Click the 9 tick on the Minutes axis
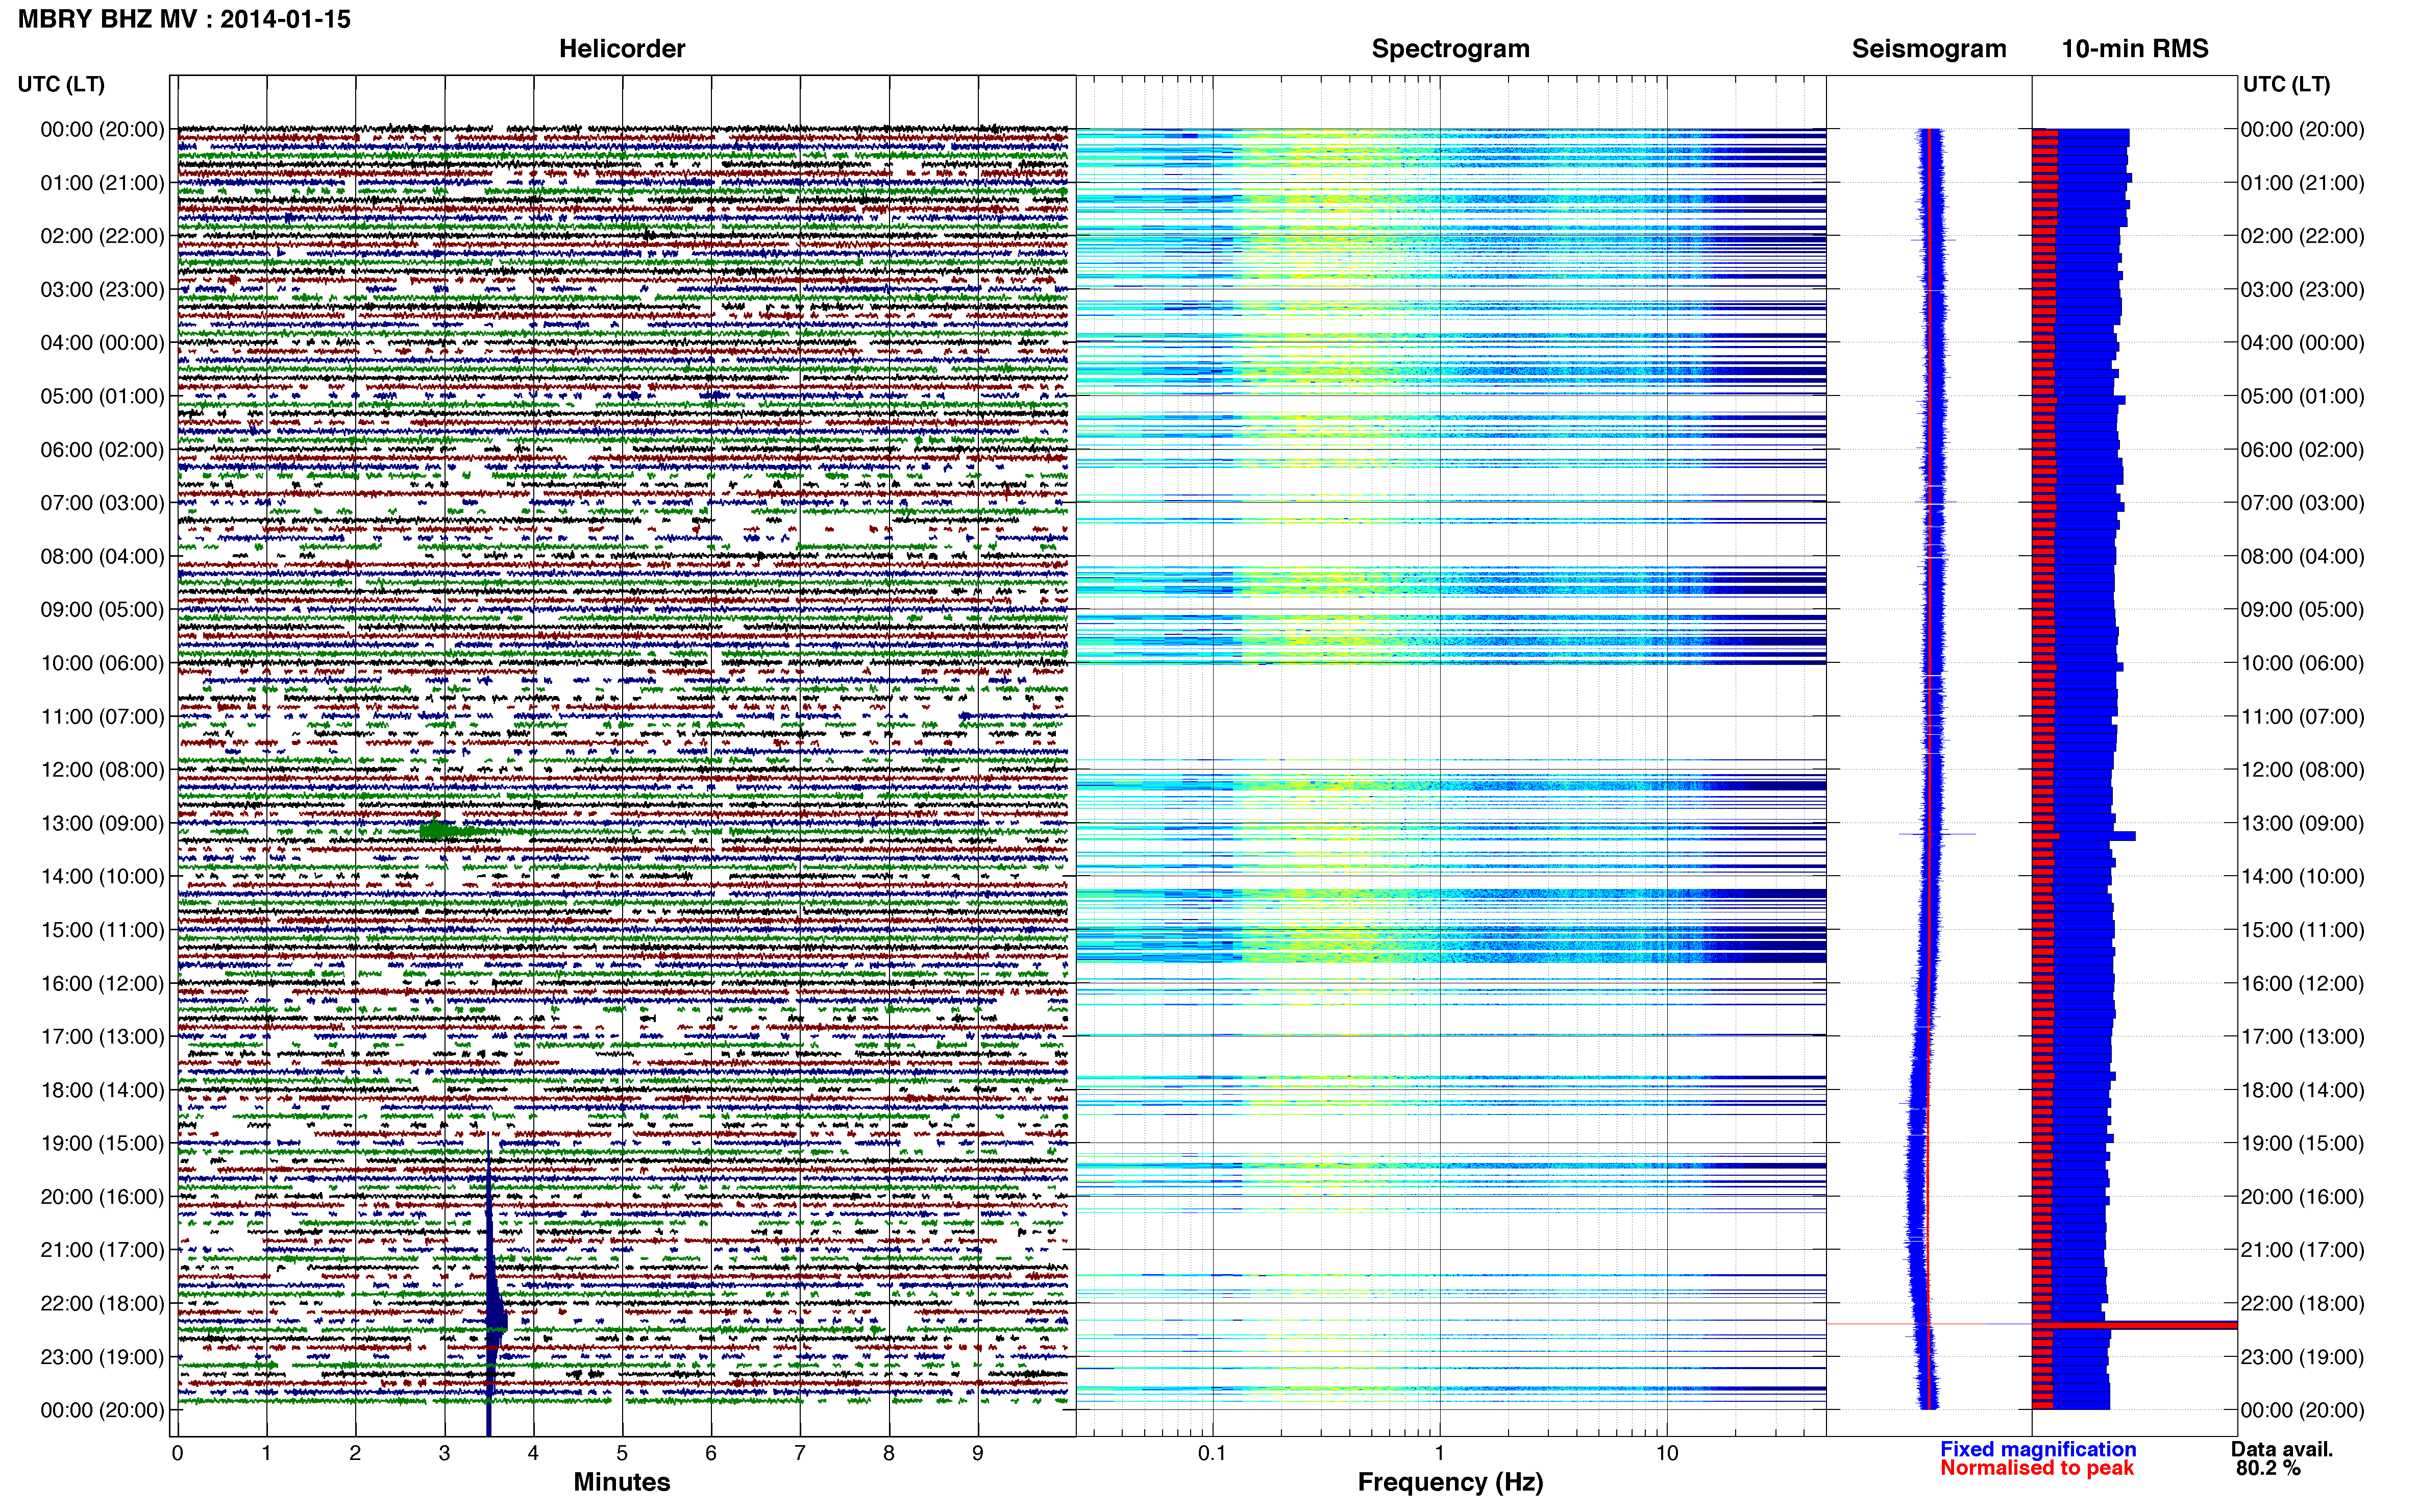This screenshot has height=1512, width=2419. (978, 1453)
